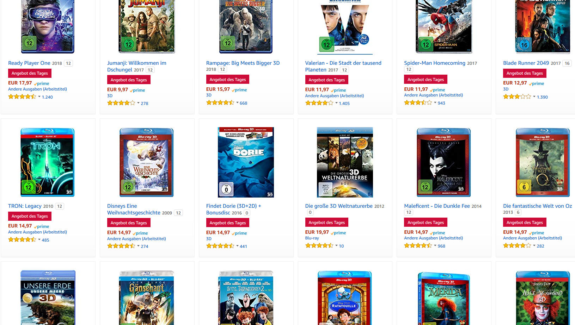The width and height of the screenshot is (575, 325).
Task: Expand rating dropdown next to 1.240 reviews
Action: (39, 97)
